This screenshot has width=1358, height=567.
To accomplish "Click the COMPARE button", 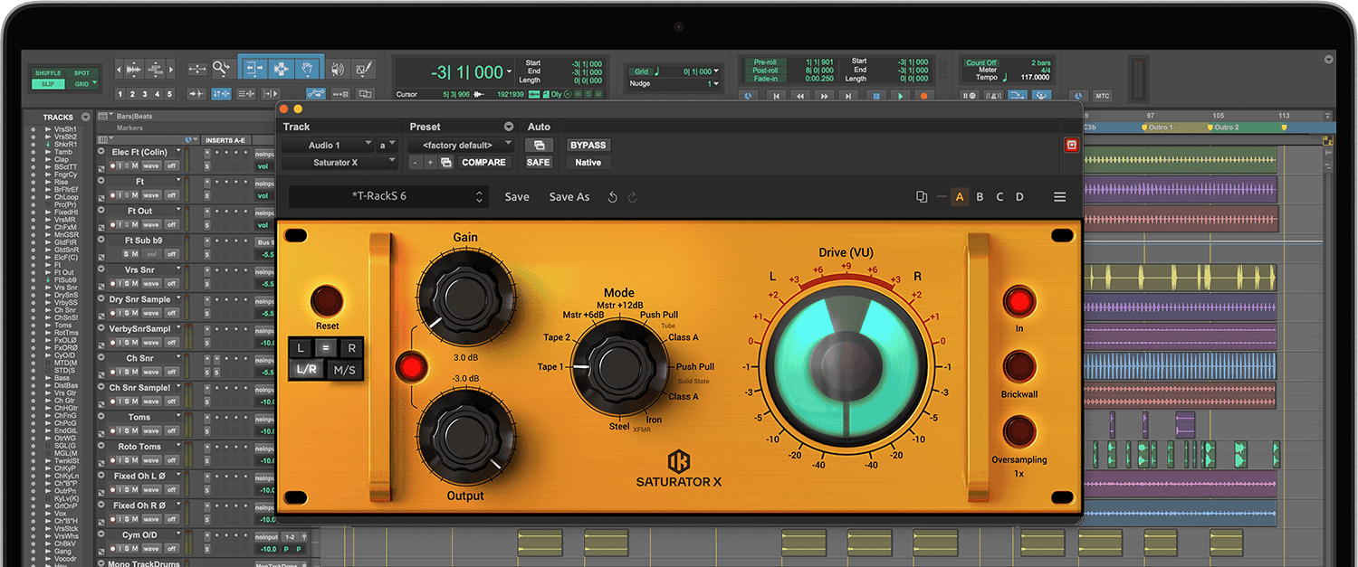I will pos(484,161).
